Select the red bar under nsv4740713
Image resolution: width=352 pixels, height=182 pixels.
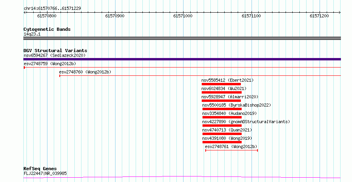click(222, 134)
